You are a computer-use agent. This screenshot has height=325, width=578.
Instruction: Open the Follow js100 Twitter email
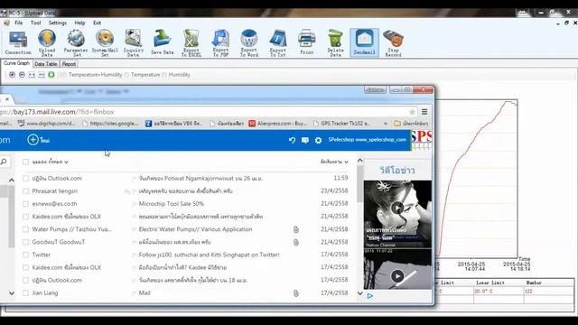(209, 255)
